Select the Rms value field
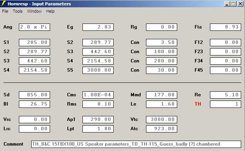The width and height of the screenshot is (245, 151). click(98, 104)
